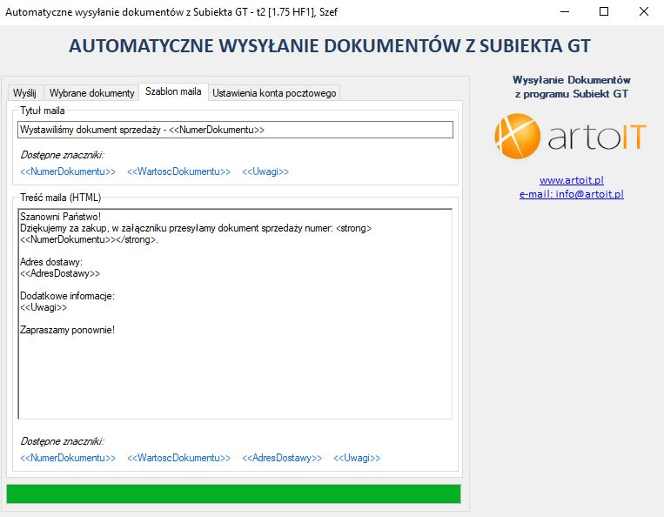The image size is (664, 517).
Task: Close the Subiekt GT sending window
Action: click(643, 12)
